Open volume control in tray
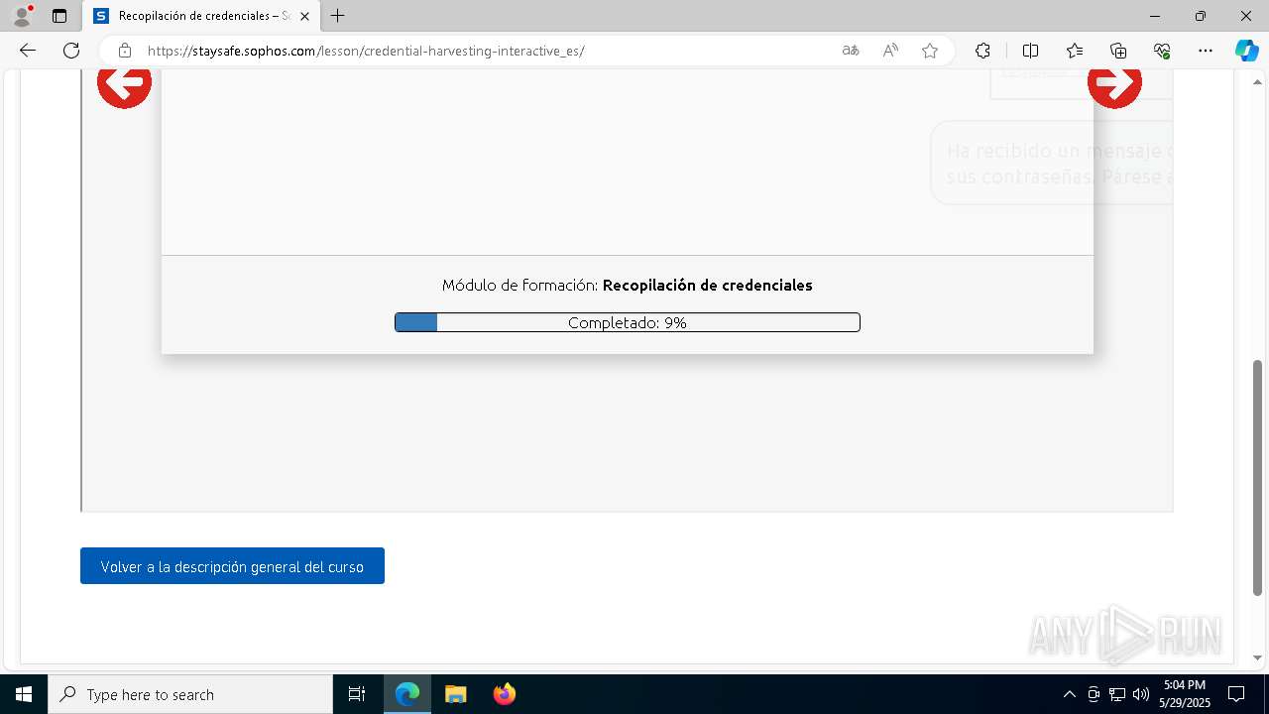The height and width of the screenshot is (714, 1269). pos(1141,694)
